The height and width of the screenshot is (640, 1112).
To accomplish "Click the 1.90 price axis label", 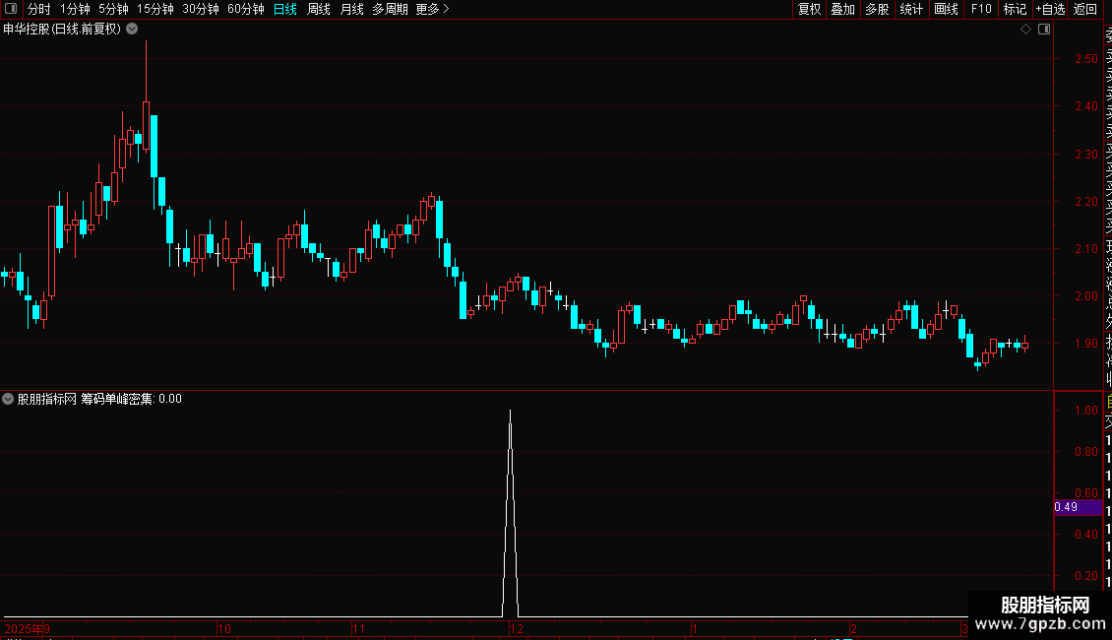I will coord(1086,344).
